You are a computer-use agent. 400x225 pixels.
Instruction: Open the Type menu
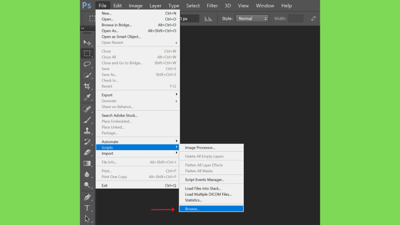click(x=174, y=5)
